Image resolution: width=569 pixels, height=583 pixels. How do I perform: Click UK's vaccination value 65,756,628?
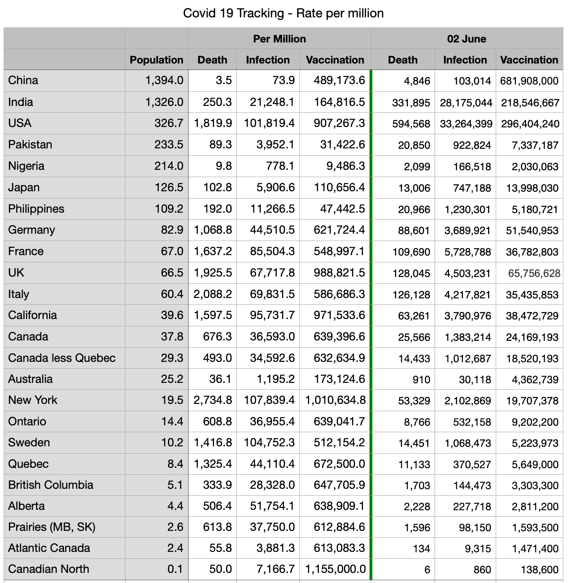coord(534,274)
